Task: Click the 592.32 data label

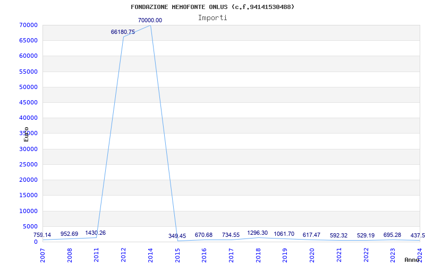Action: (x=338, y=235)
